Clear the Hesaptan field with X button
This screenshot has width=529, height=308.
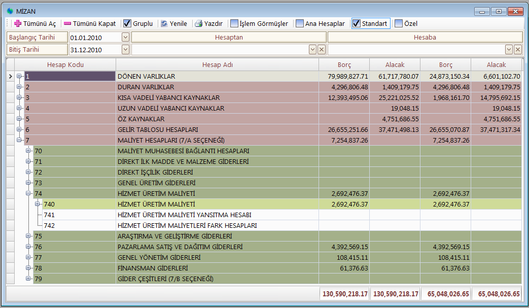[x=322, y=50]
